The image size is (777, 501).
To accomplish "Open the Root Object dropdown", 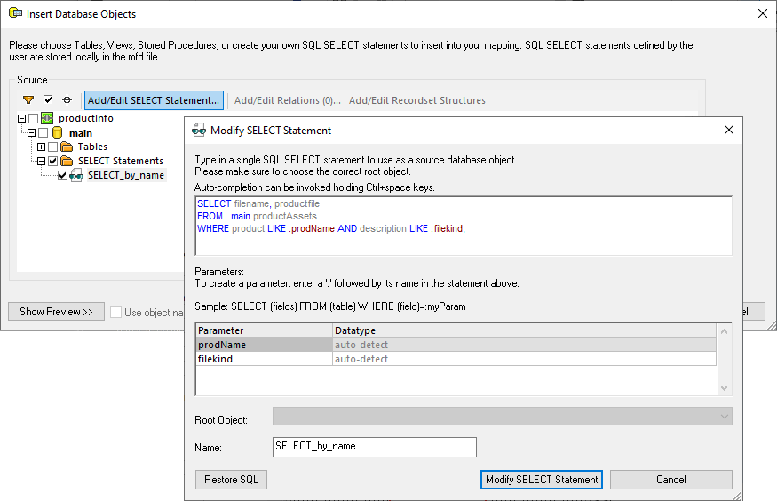I will 502,417.
